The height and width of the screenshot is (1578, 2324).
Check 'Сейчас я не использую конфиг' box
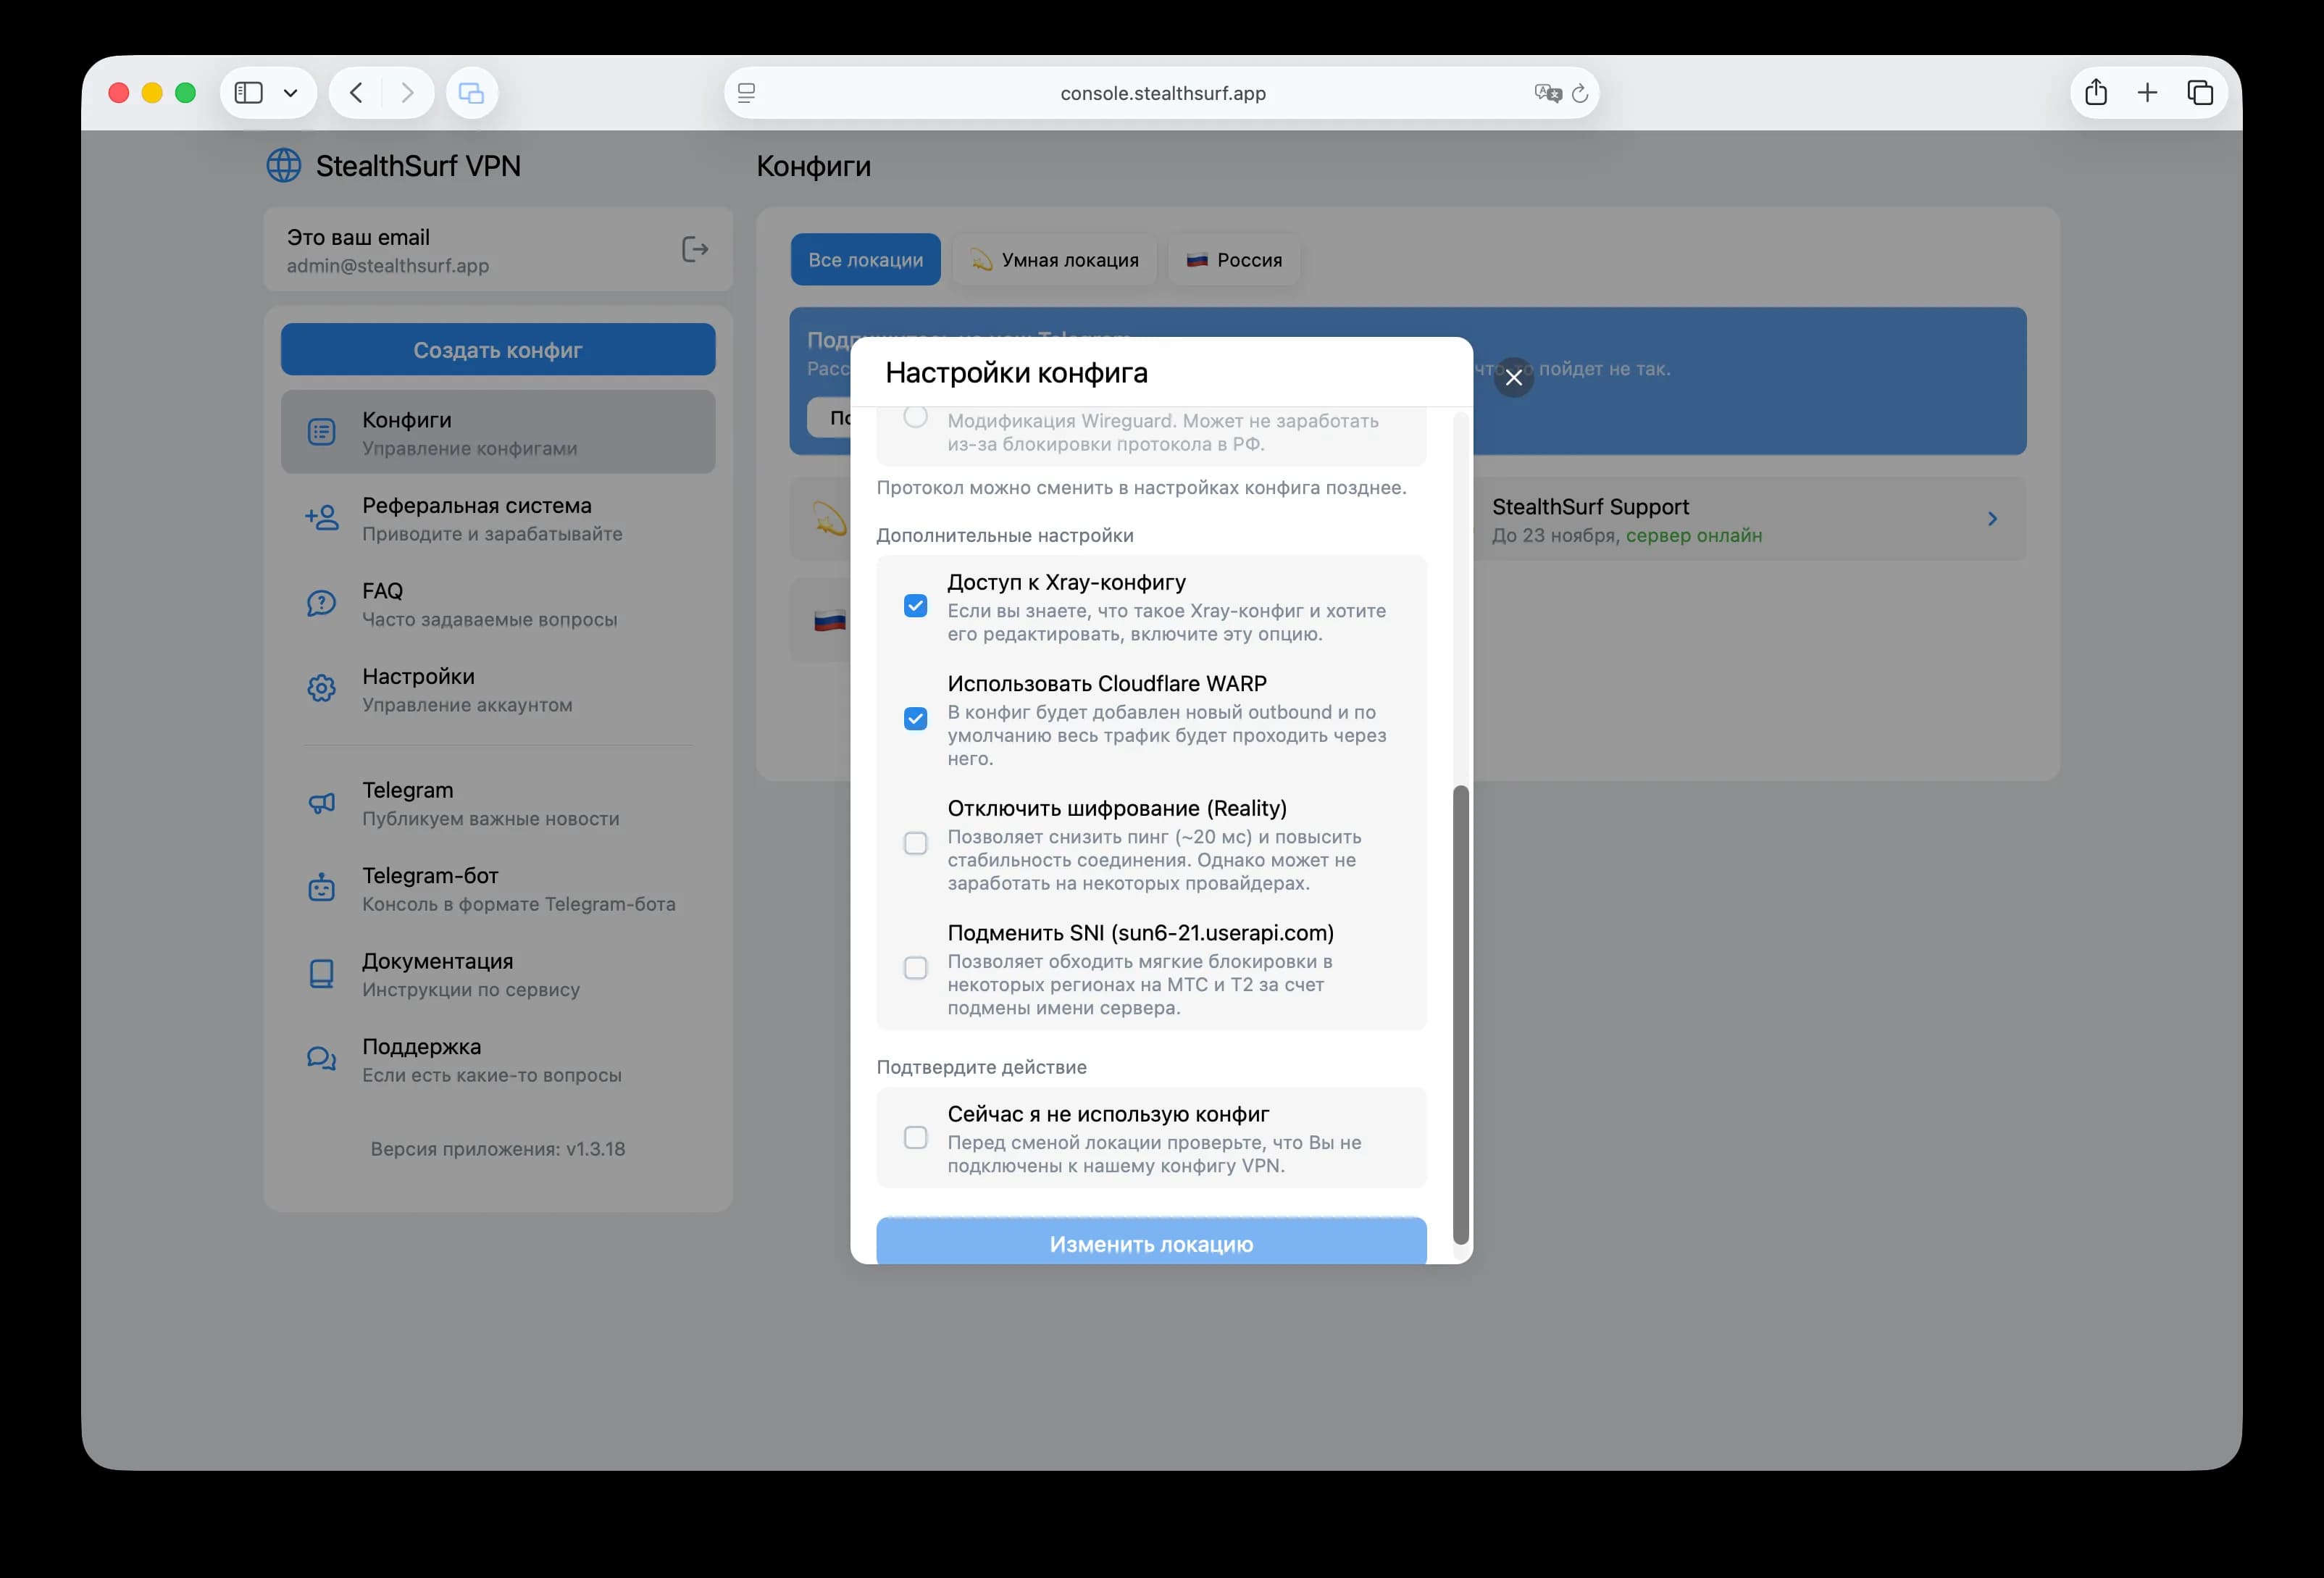point(915,1138)
